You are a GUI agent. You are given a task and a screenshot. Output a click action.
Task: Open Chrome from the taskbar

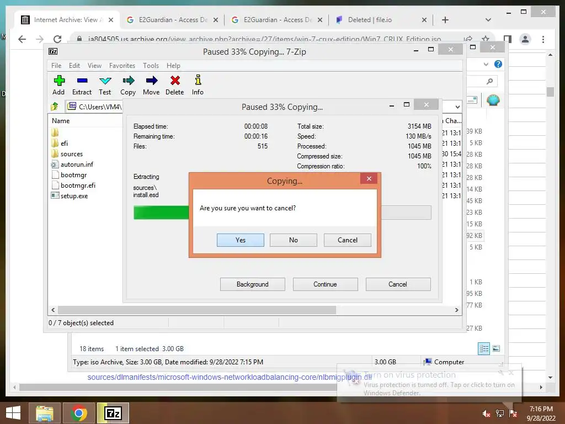click(79, 413)
